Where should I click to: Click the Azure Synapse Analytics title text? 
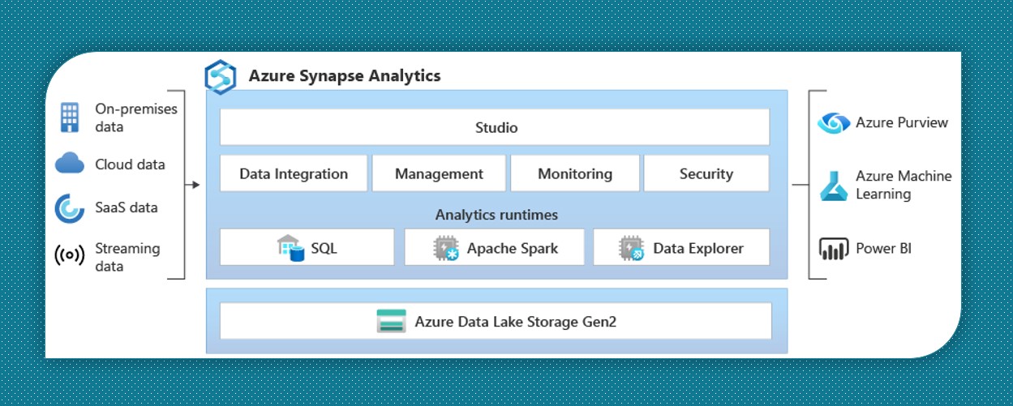coord(345,76)
